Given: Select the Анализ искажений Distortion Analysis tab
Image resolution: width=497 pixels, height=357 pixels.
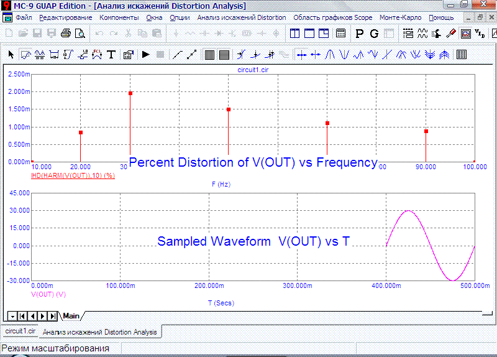Looking at the screenshot, I should pos(100,332).
